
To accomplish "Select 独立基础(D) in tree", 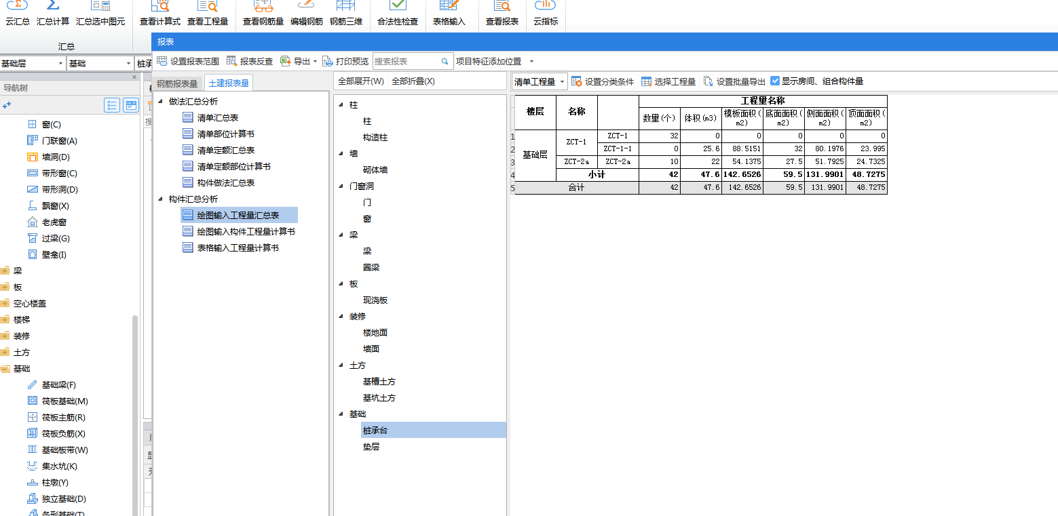I will 56,499.
